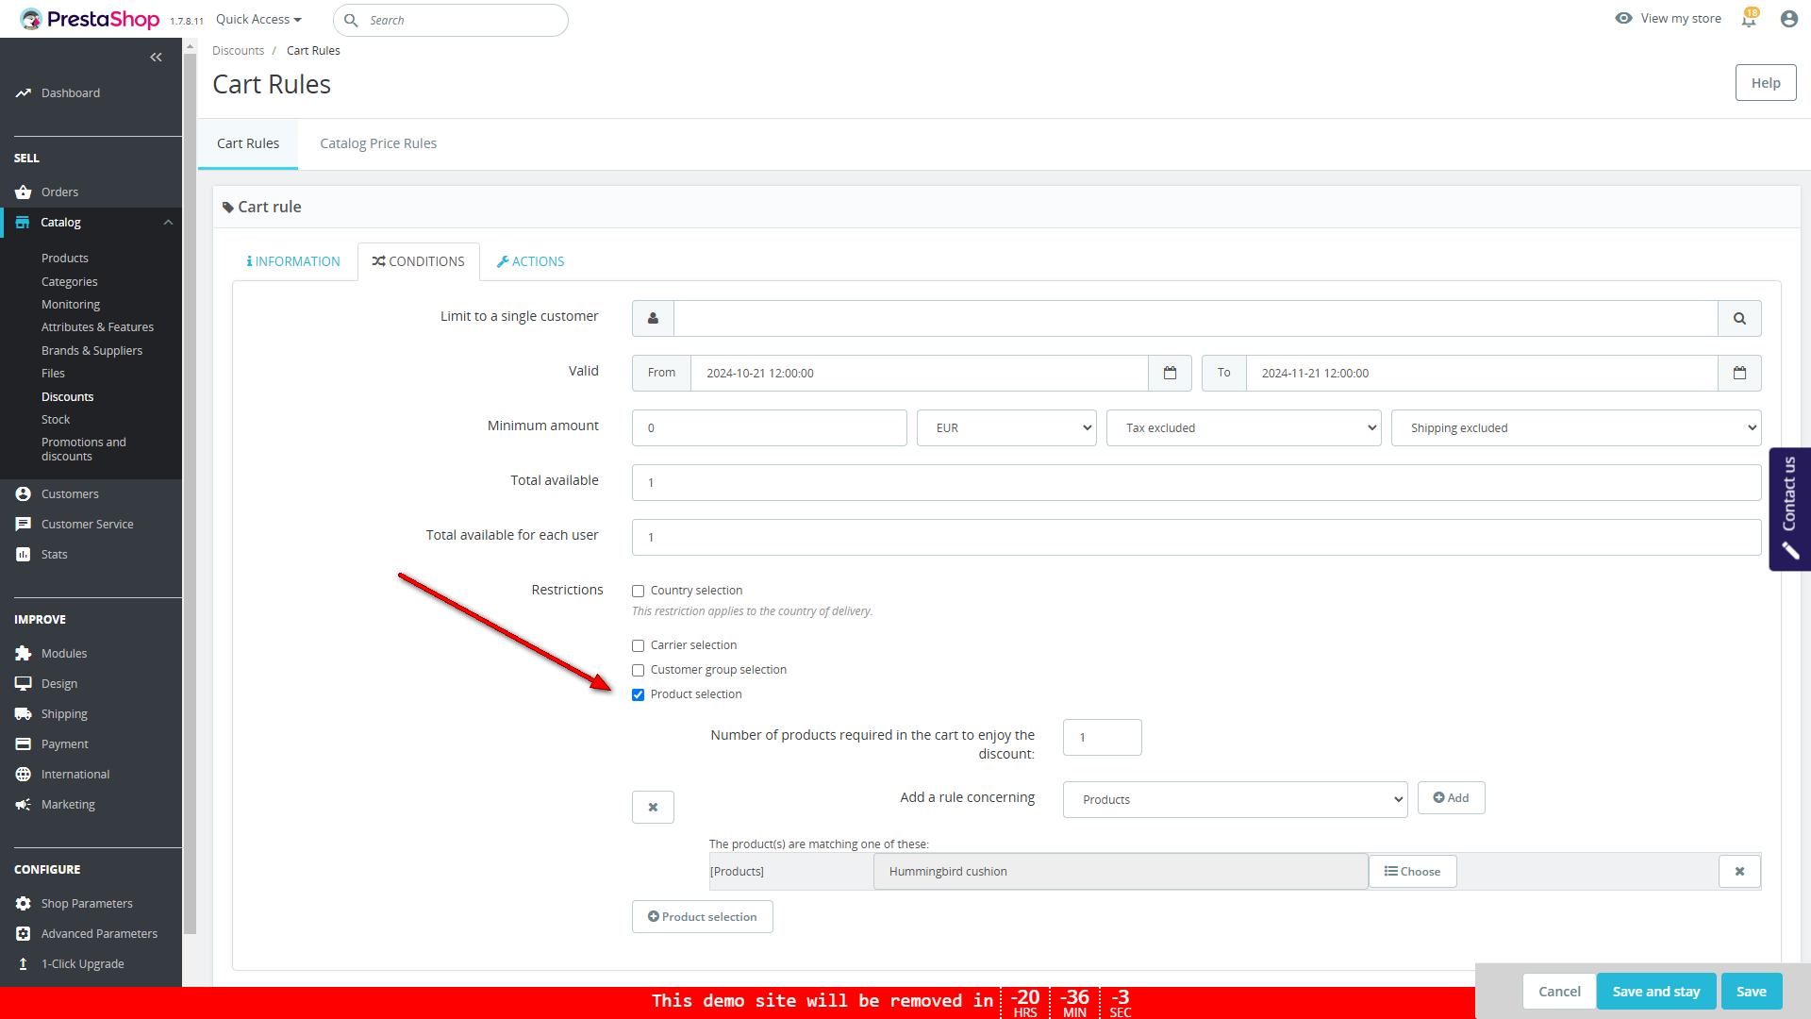The height and width of the screenshot is (1019, 1811).
Task: Switch to the ACTIONS tab
Action: click(530, 262)
